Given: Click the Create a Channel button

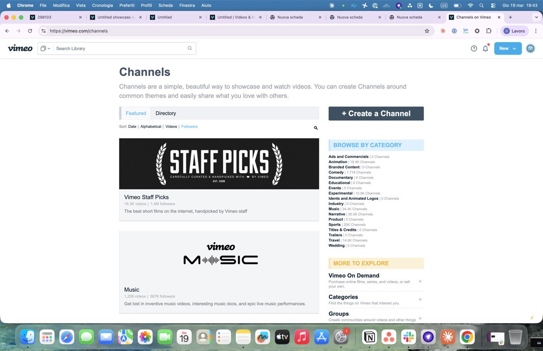Looking at the screenshot, I should click(x=376, y=113).
